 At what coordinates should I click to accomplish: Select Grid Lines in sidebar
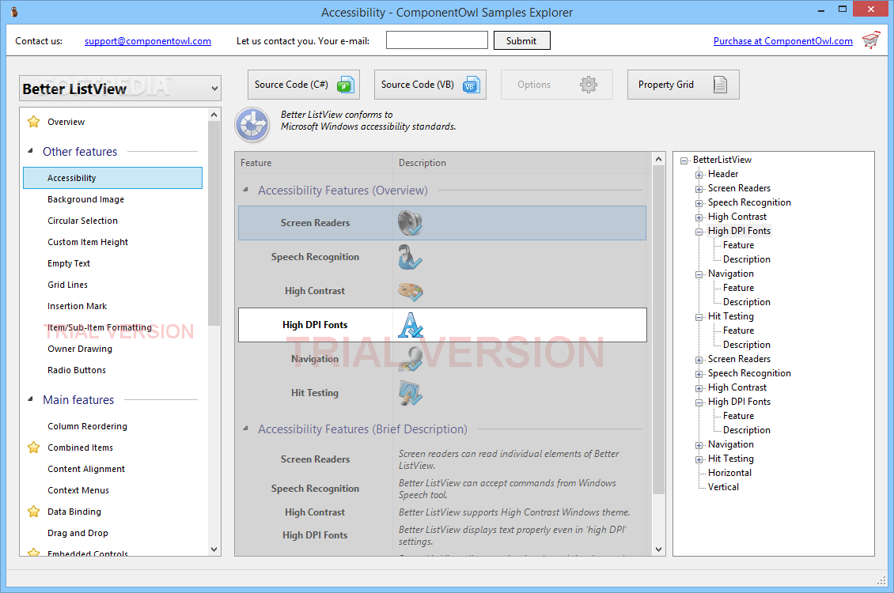tap(67, 285)
